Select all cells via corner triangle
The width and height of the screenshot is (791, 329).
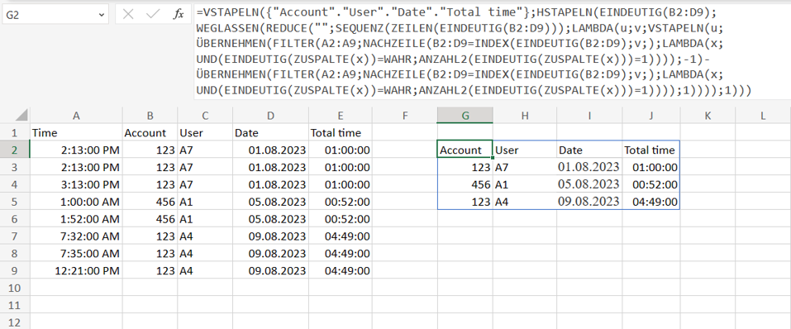coord(15,116)
